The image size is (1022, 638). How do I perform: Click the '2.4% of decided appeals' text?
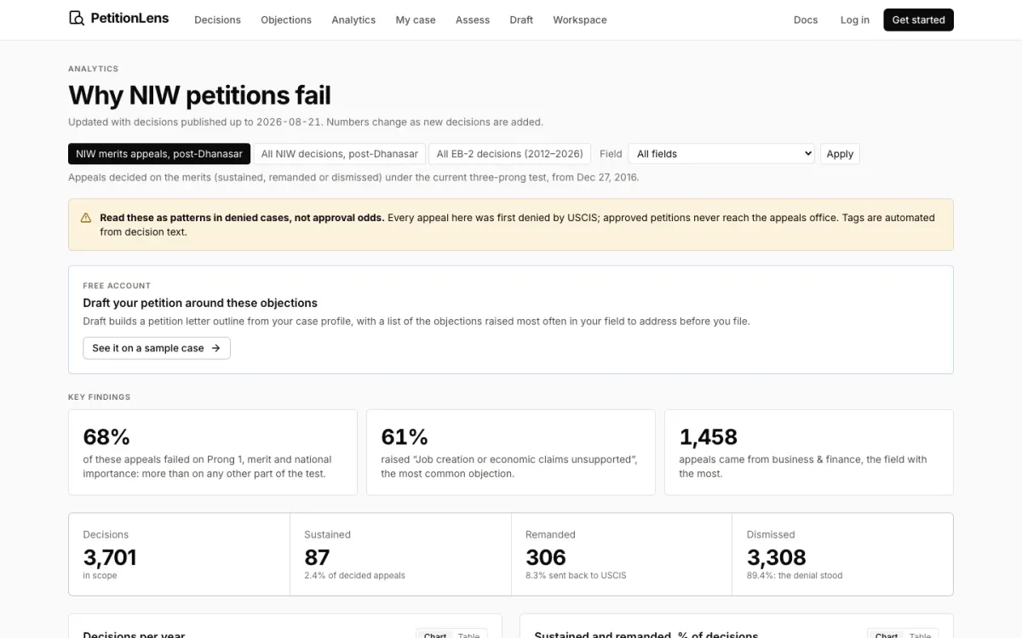[x=354, y=576]
